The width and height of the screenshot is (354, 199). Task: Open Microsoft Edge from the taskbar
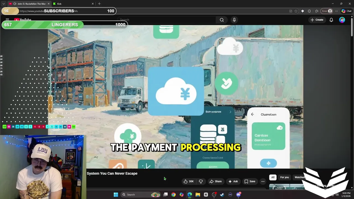[x=190, y=195]
